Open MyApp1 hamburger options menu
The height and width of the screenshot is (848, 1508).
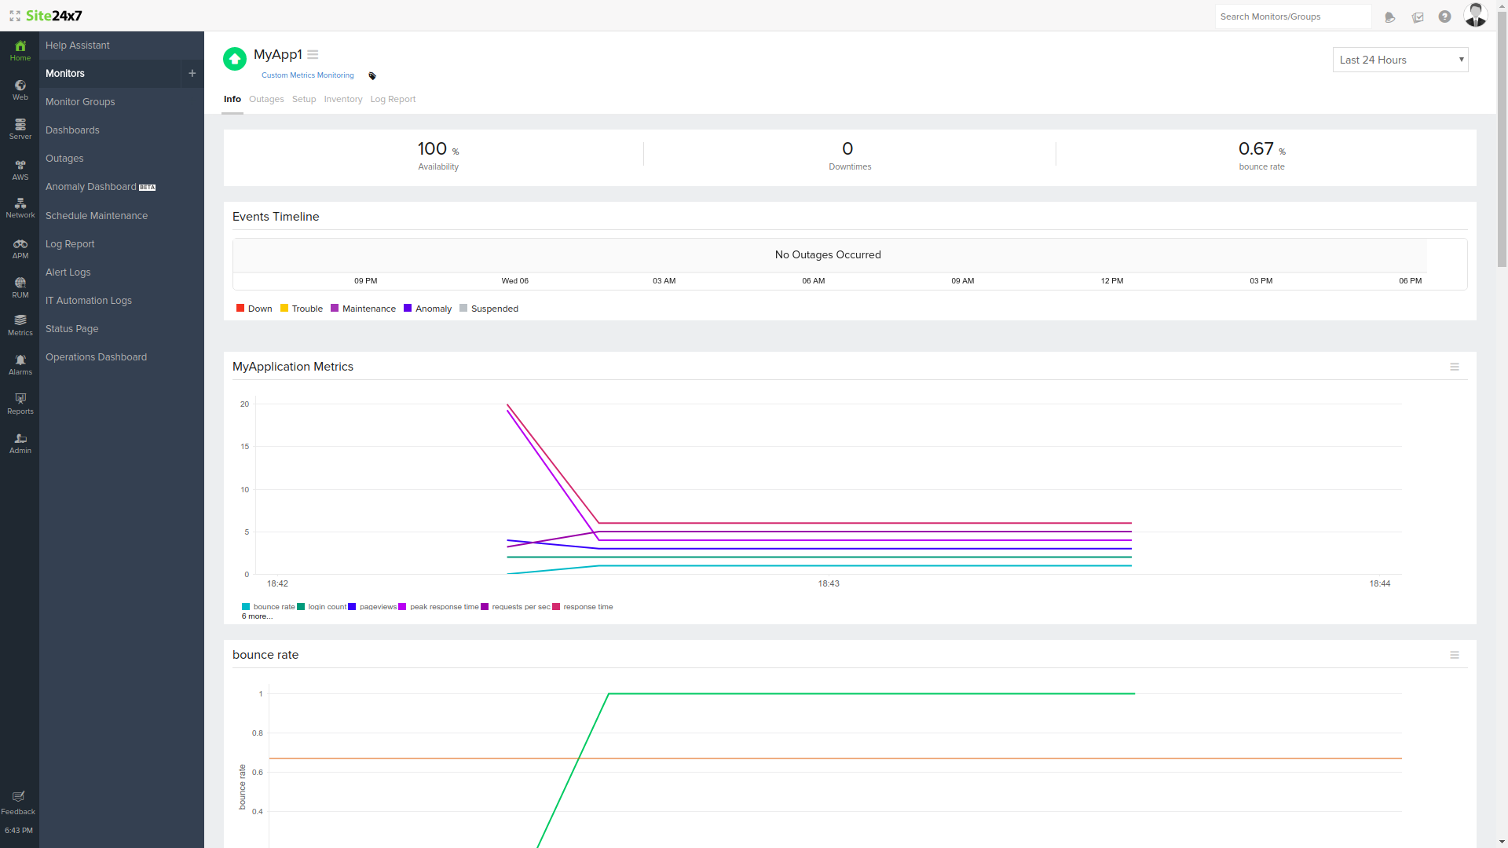313,55
